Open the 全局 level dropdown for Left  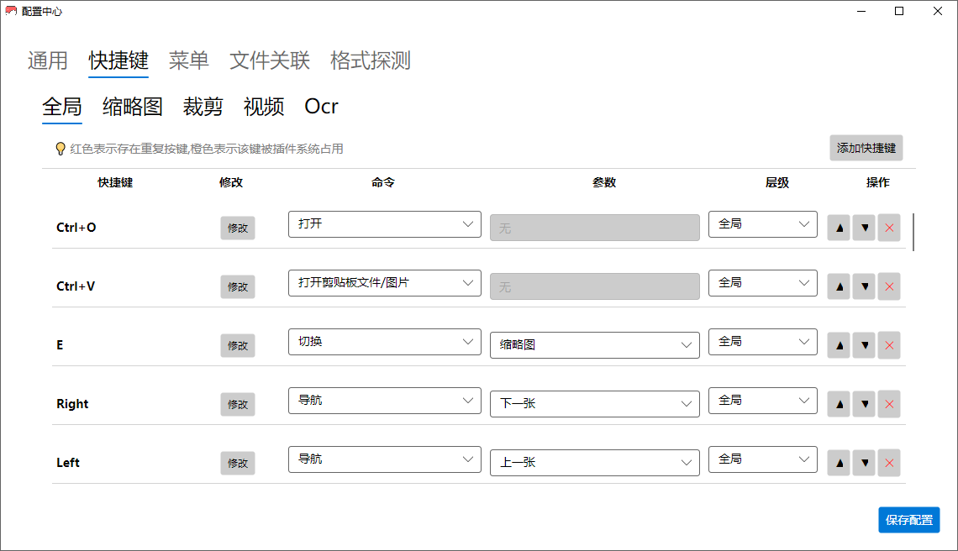pos(762,459)
